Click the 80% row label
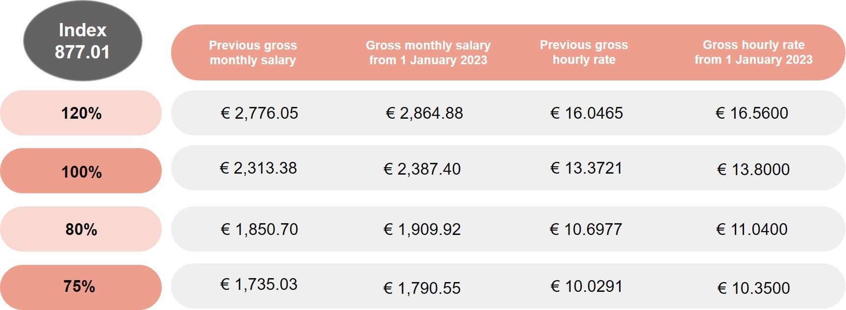 tap(81, 229)
